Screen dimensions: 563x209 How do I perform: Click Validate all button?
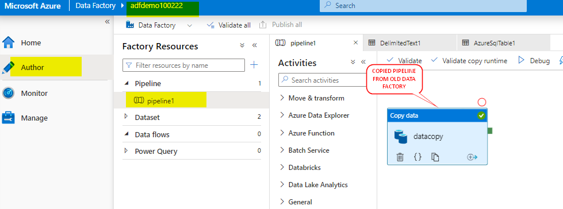(229, 25)
